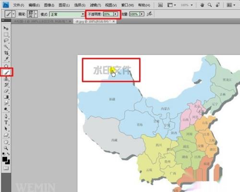Select the Lasso tool

6,40
